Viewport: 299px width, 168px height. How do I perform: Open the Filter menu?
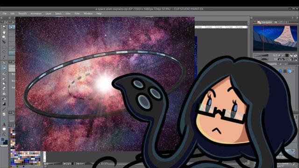tap(77, 14)
